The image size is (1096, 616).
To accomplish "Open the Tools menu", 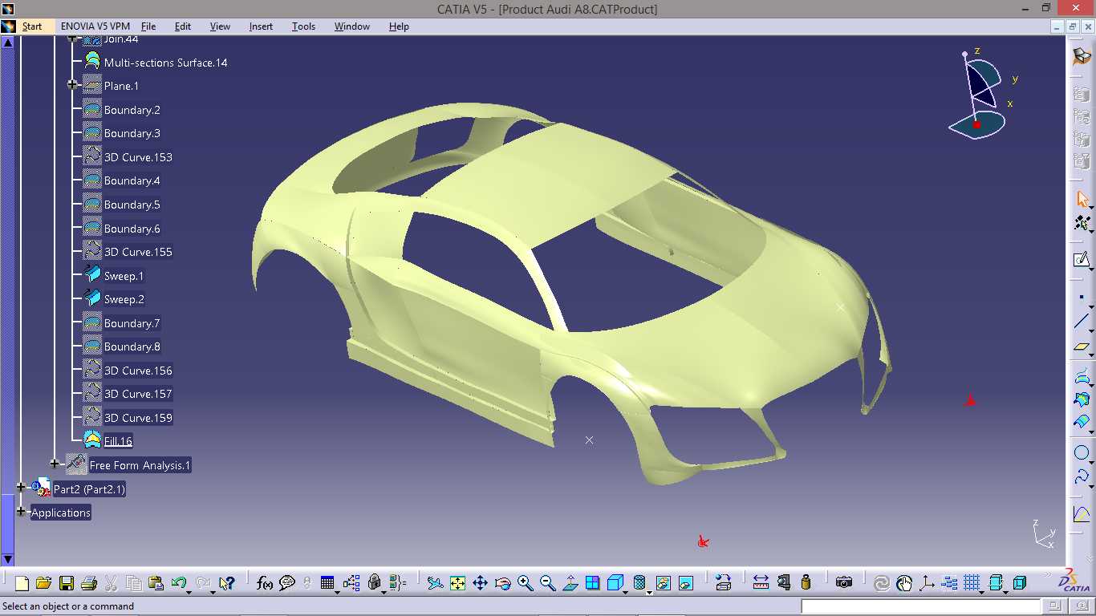I will click(x=303, y=26).
